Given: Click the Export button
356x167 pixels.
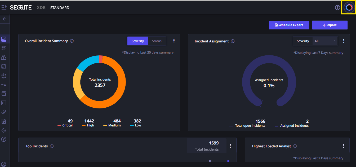Looking at the screenshot, I should [330, 25].
